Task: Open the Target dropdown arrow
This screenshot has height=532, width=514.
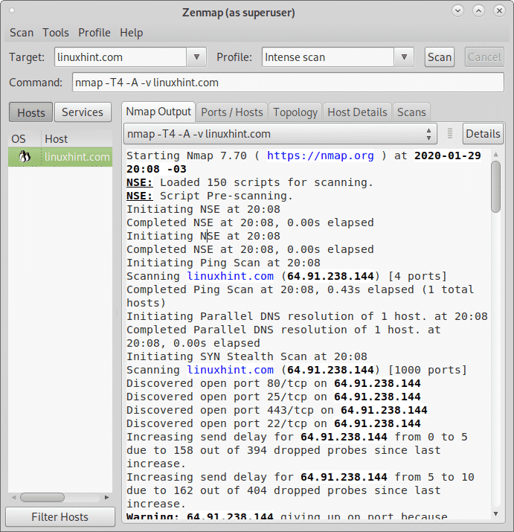Action: [x=196, y=57]
